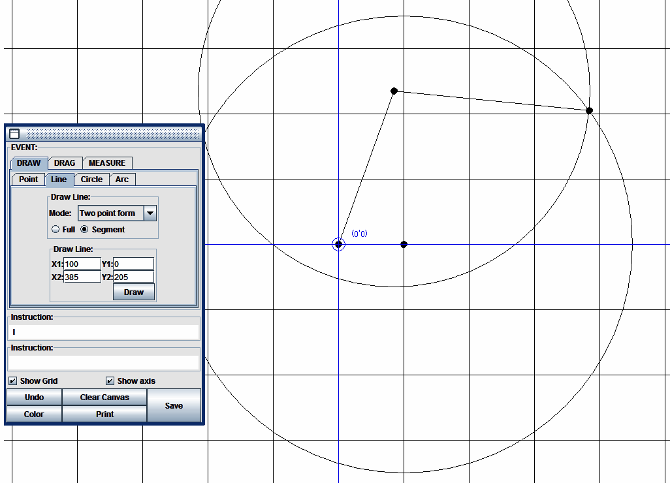Toggle the Show Grid checkbox
The image size is (670, 483).
point(13,381)
